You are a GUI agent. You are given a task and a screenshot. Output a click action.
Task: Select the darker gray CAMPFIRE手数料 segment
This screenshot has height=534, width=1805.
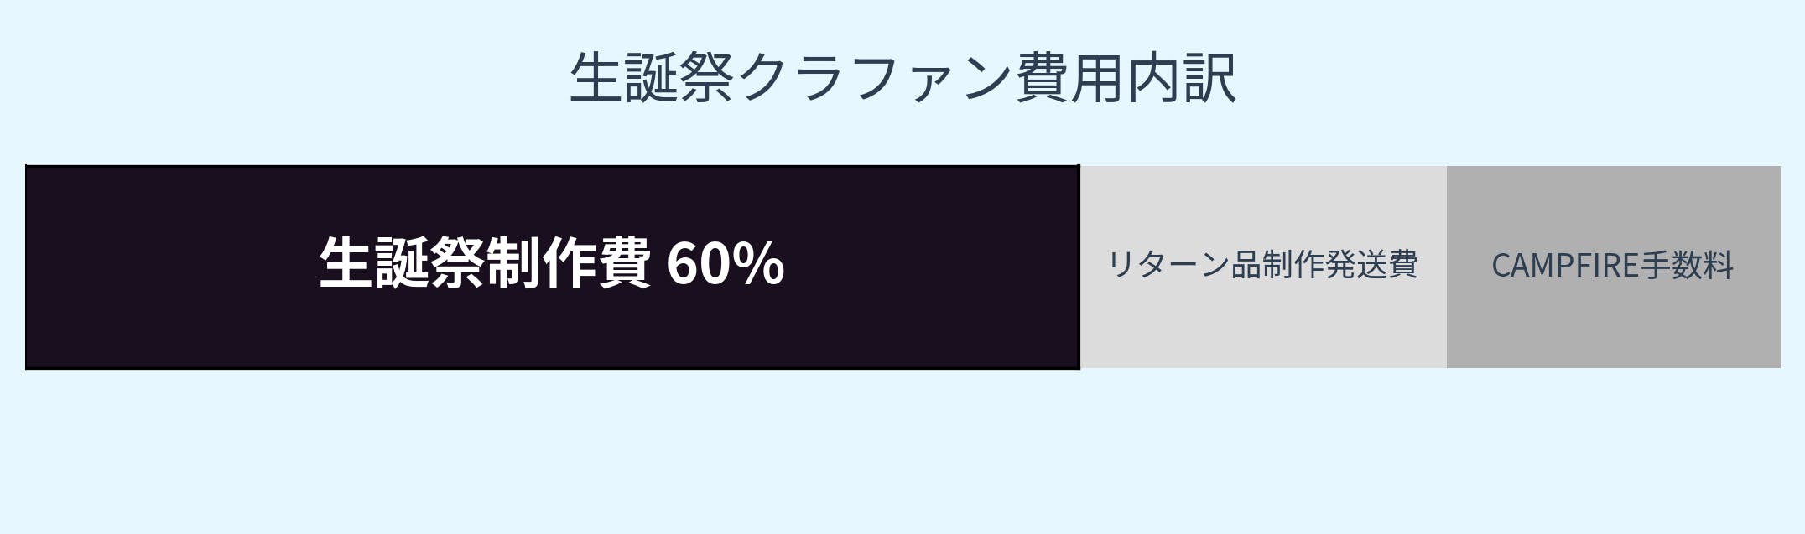(1612, 327)
